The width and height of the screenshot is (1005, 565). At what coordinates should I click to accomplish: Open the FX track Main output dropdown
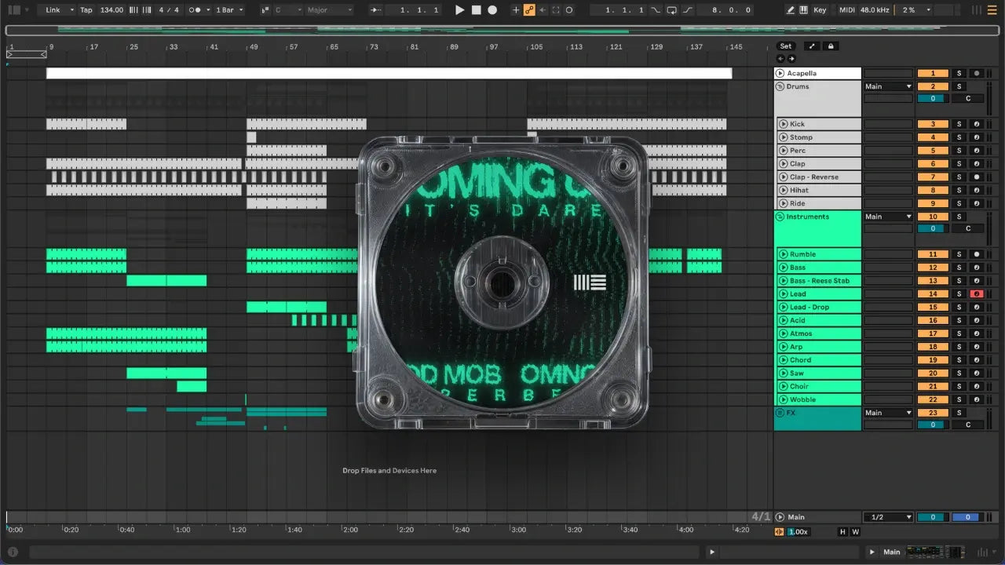point(888,413)
